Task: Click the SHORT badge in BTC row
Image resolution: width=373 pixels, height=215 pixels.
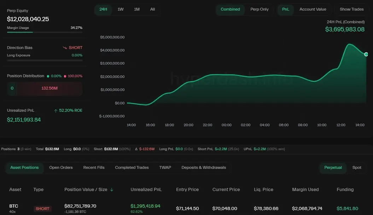Action: pos(42,209)
